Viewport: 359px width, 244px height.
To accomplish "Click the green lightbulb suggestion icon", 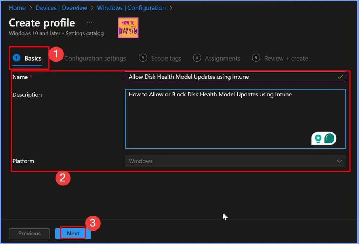I will [x=318, y=138].
